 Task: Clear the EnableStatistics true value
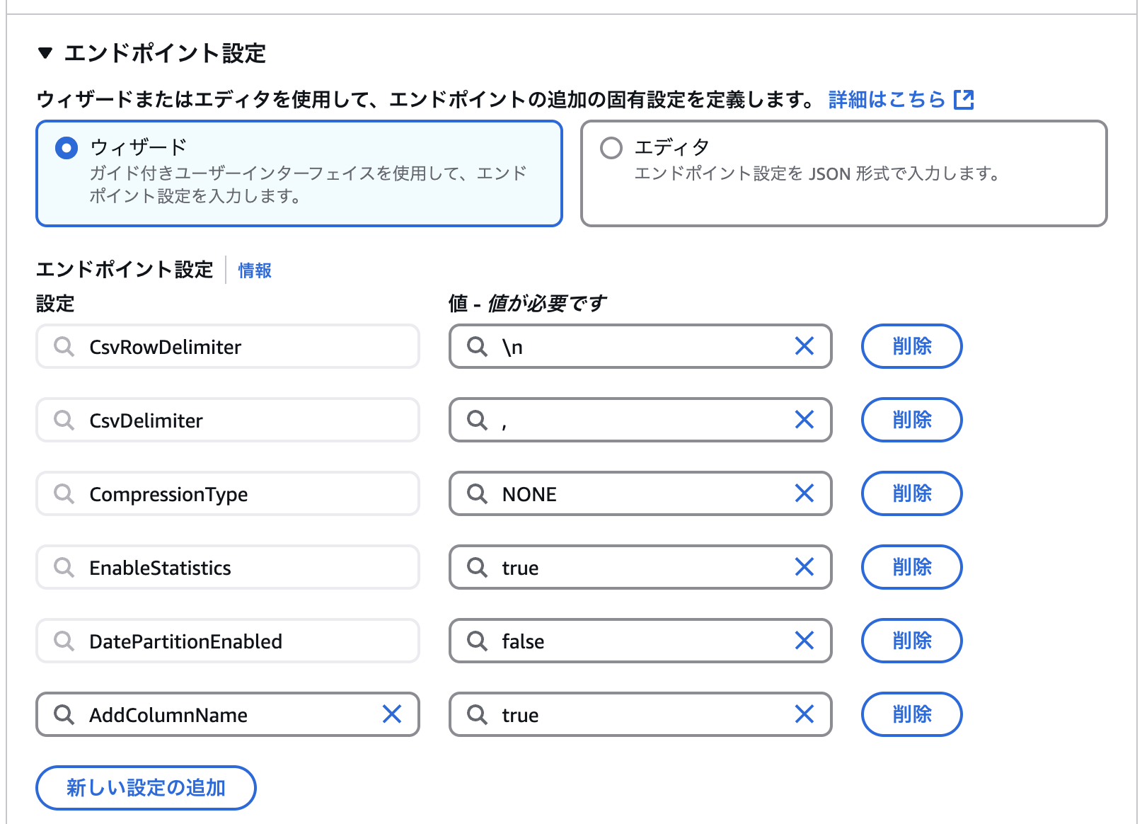point(804,567)
